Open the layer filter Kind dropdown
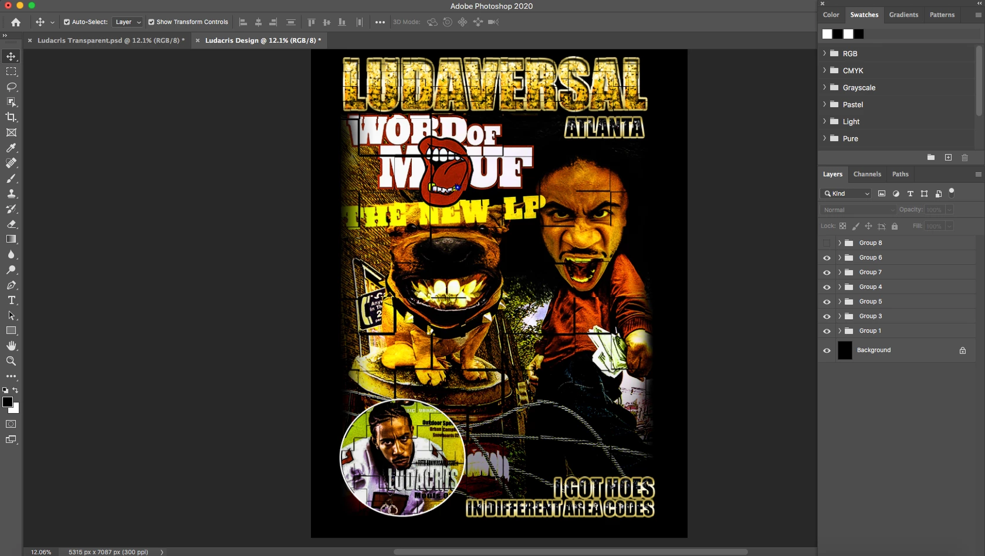The width and height of the screenshot is (985, 556). tap(847, 193)
